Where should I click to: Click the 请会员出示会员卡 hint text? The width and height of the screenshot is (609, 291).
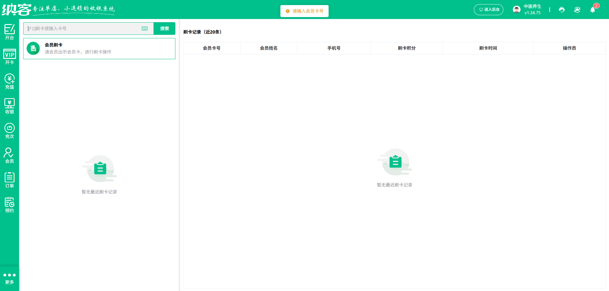[78, 52]
